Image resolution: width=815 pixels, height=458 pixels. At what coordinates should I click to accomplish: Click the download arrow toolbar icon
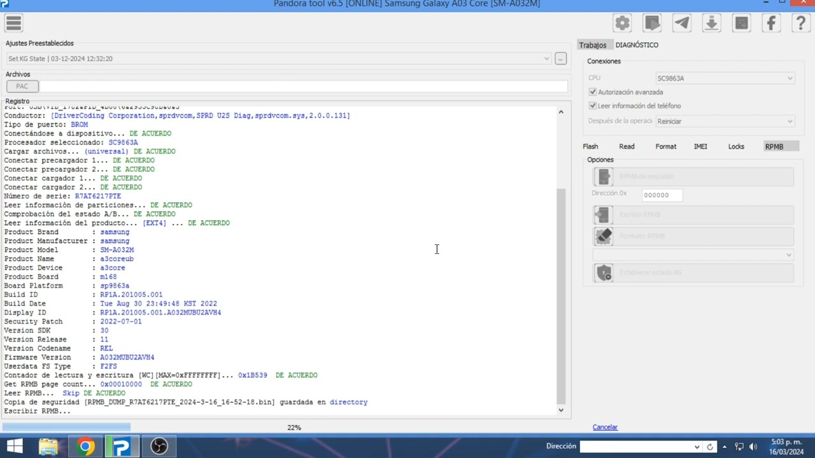click(x=711, y=24)
